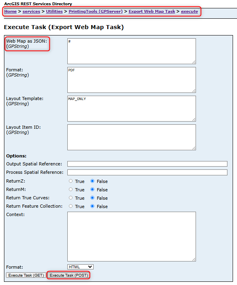The height and width of the screenshot is (285, 237).
Task: Select True for ReturnZ
Action: point(71,181)
